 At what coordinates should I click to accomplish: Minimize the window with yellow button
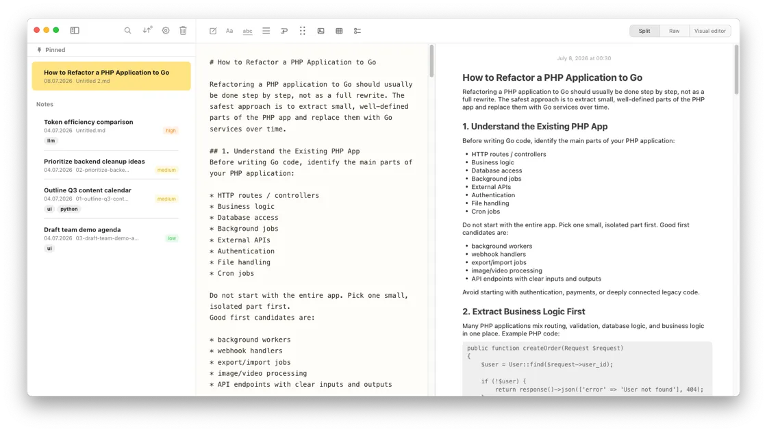click(x=47, y=30)
